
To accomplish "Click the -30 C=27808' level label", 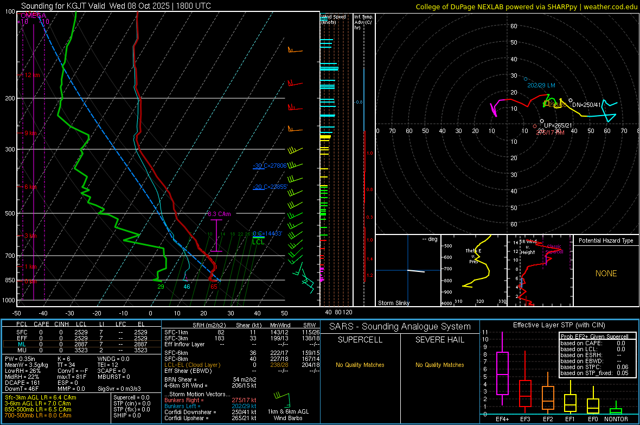I will [270, 166].
